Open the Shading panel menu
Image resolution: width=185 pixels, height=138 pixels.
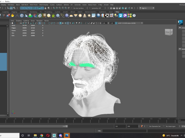click(x=18, y=21)
